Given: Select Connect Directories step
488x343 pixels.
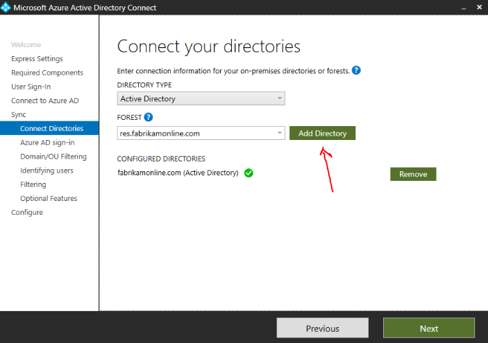Looking at the screenshot, I should pyautogui.click(x=49, y=128).
